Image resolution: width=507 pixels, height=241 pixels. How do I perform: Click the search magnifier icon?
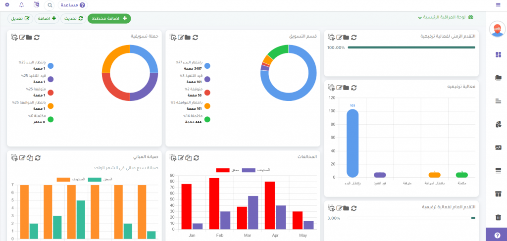click(x=50, y=5)
